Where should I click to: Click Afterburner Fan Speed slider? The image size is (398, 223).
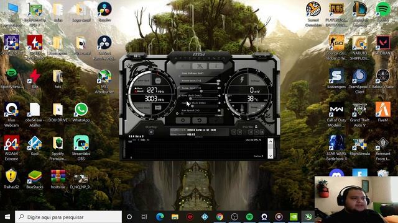pyautogui.click(x=199, y=113)
